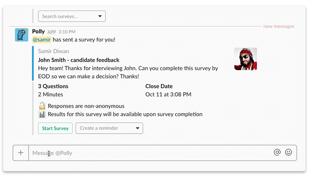
Task: Click the @ mention icon
Action: [x=277, y=152]
